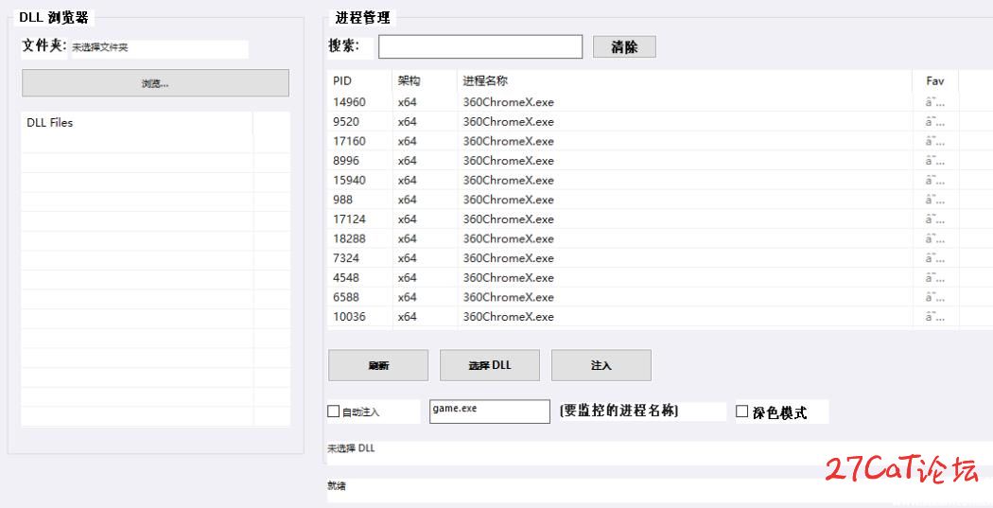Toggle favorite for PID 4548 row

click(935, 278)
